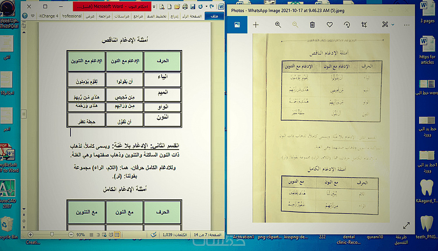Switch to the مراجعة (Review) ribbon tab

(x=105, y=16)
